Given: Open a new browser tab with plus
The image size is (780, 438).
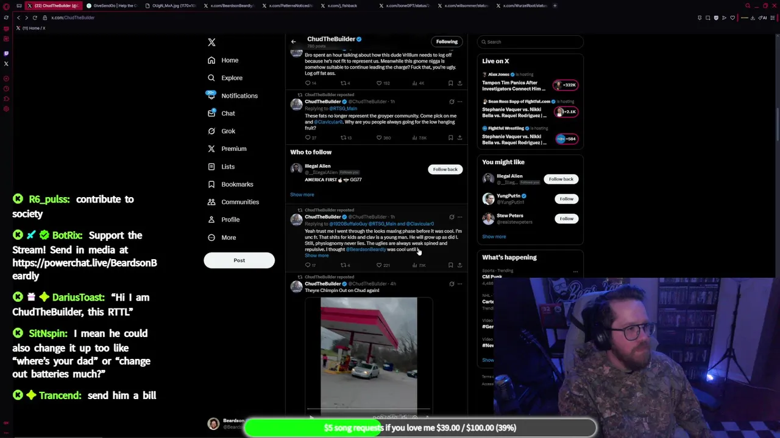Looking at the screenshot, I should 555,5.
